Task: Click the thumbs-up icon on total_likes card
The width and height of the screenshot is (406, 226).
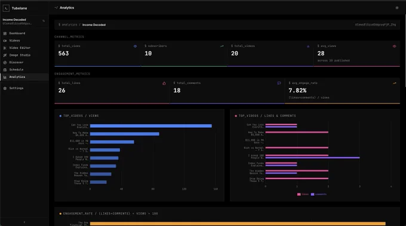Action: (164, 83)
